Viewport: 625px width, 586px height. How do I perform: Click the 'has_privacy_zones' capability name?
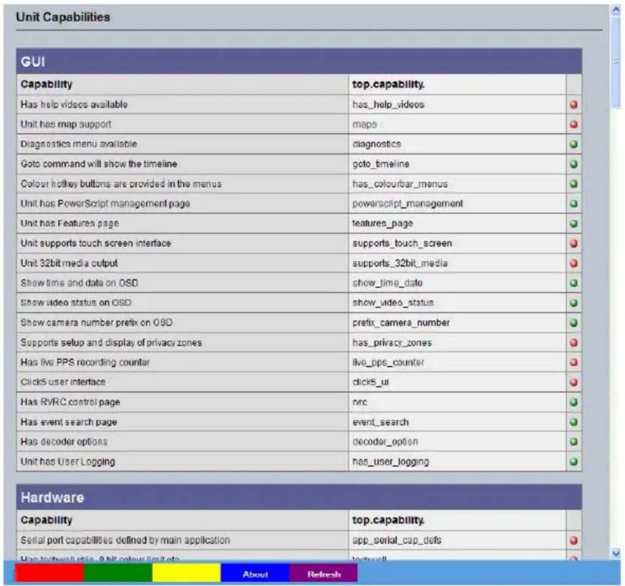[x=392, y=342]
